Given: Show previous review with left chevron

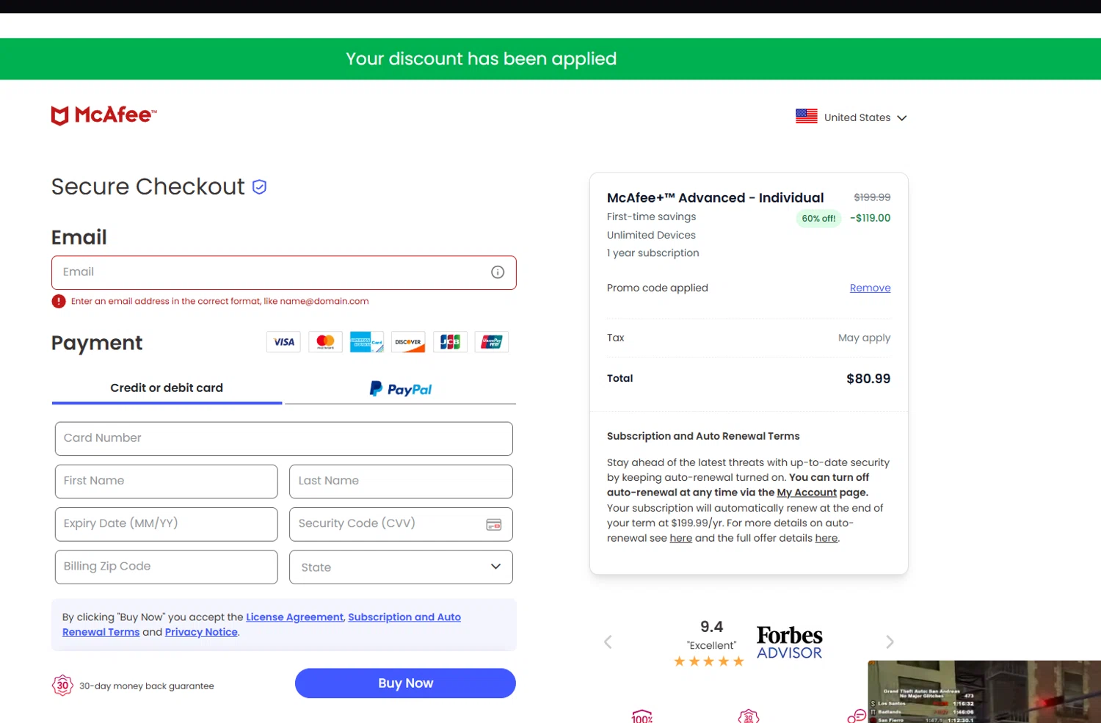Looking at the screenshot, I should point(608,642).
